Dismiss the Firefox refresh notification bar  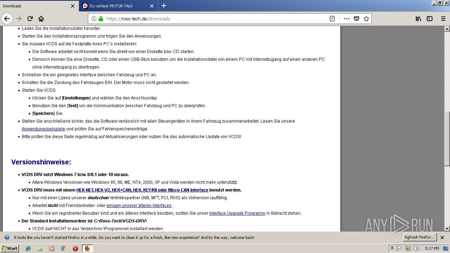click(x=442, y=238)
